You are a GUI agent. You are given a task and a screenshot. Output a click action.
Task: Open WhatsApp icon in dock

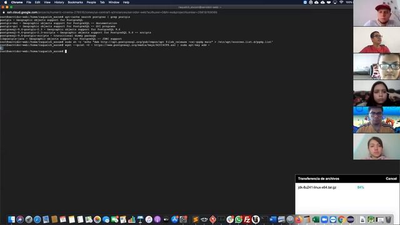click(239, 219)
